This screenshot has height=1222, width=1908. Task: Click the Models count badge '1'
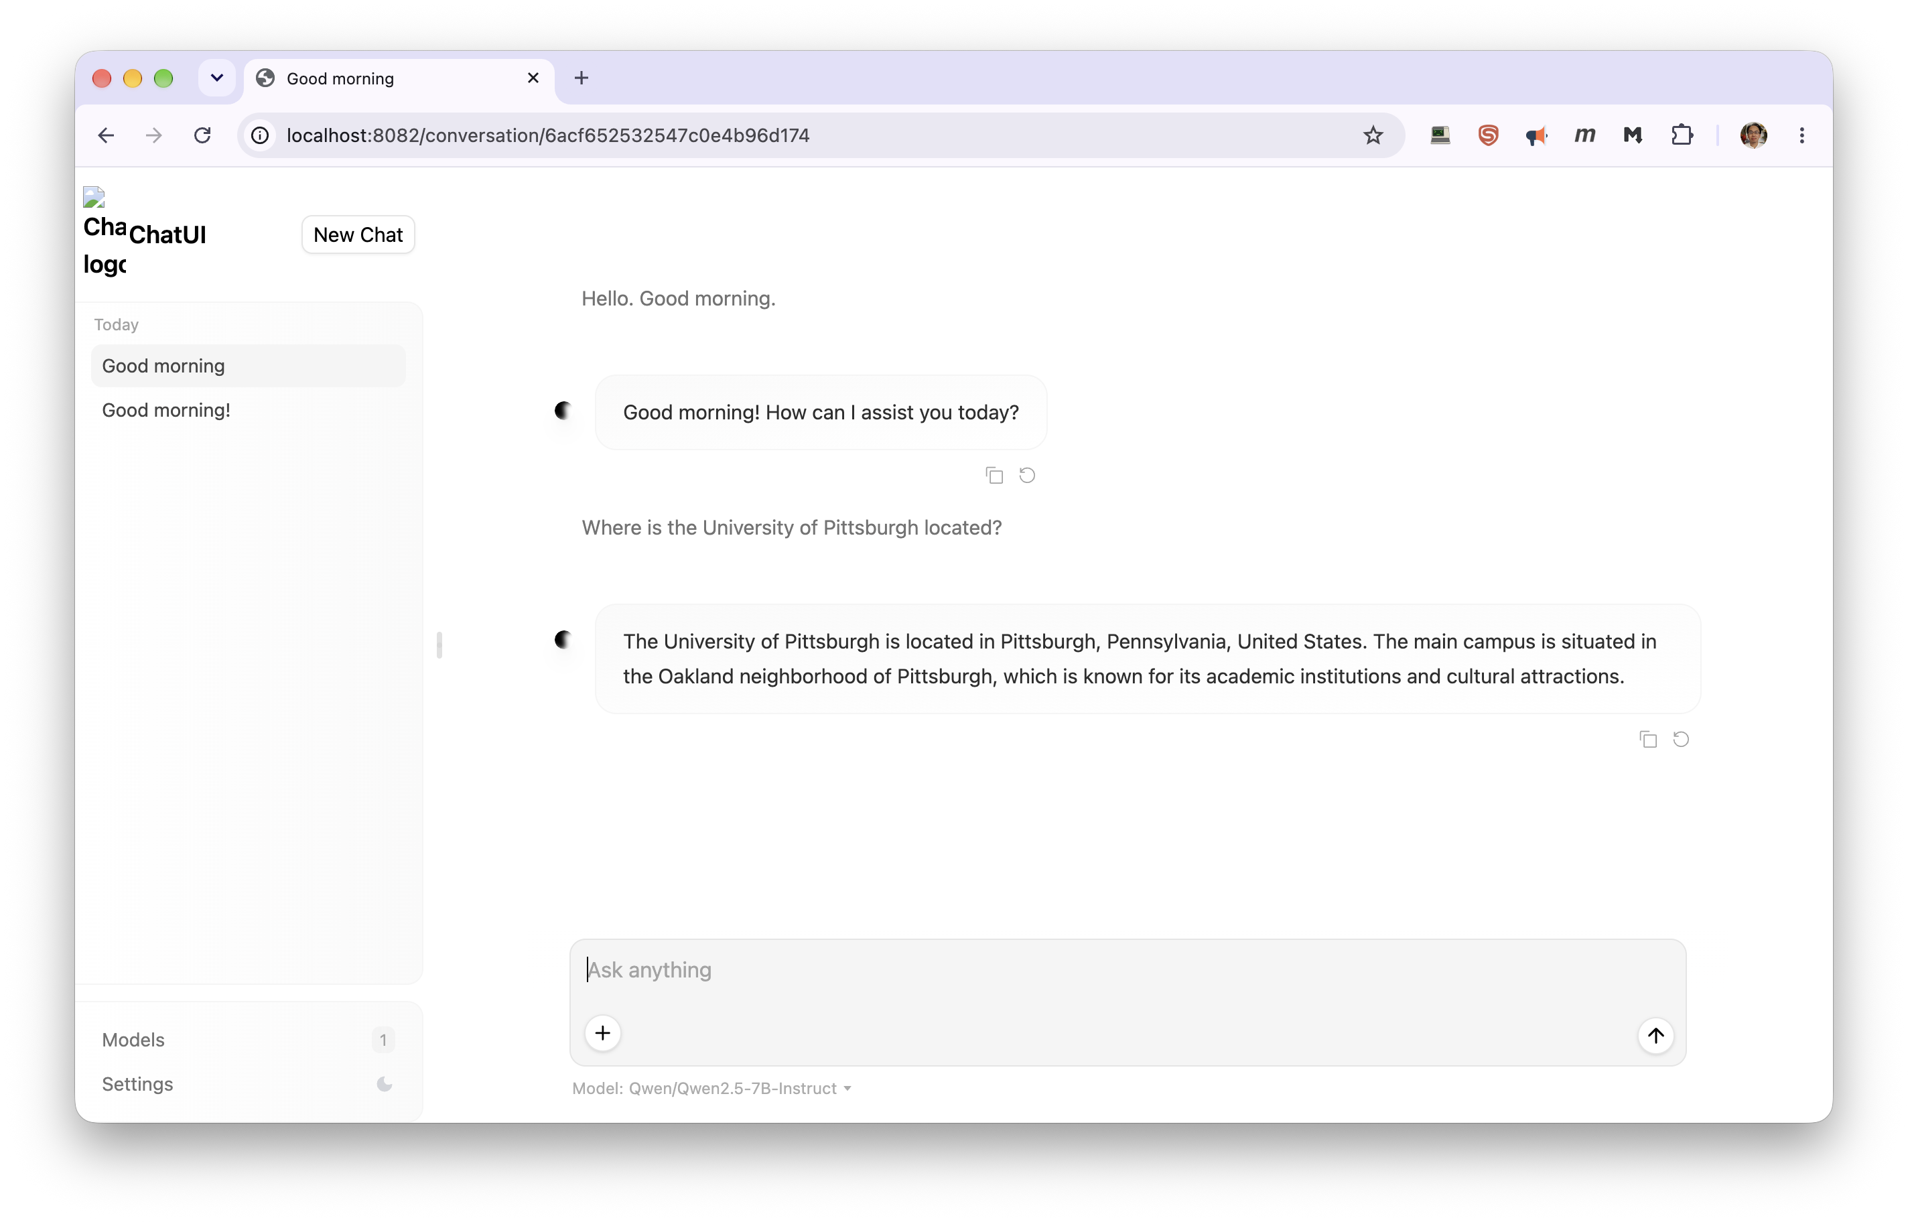point(383,1040)
